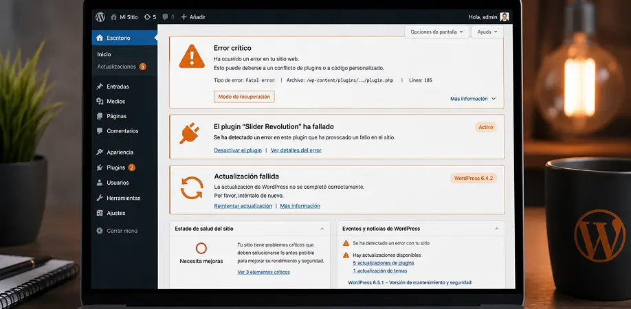
Task: Click the Comentarios bubble icon in sidebar
Action: 100,131
